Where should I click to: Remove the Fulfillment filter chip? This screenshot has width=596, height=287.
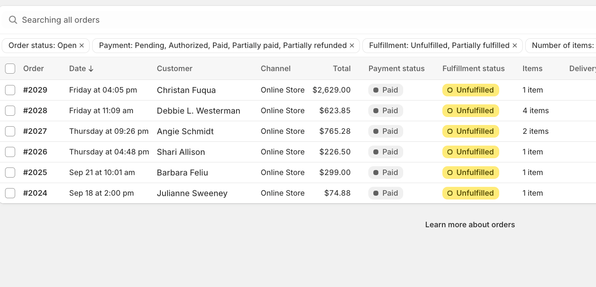coord(514,45)
